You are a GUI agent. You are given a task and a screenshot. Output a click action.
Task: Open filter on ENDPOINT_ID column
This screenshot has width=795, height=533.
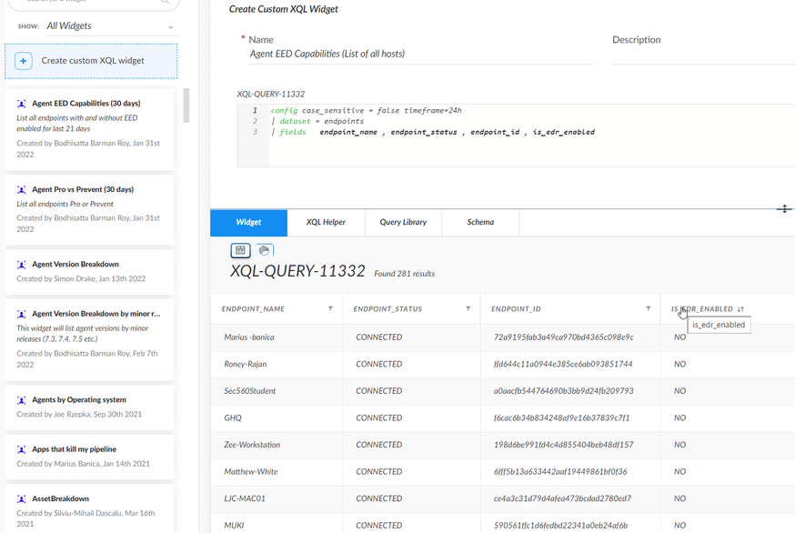click(x=649, y=309)
